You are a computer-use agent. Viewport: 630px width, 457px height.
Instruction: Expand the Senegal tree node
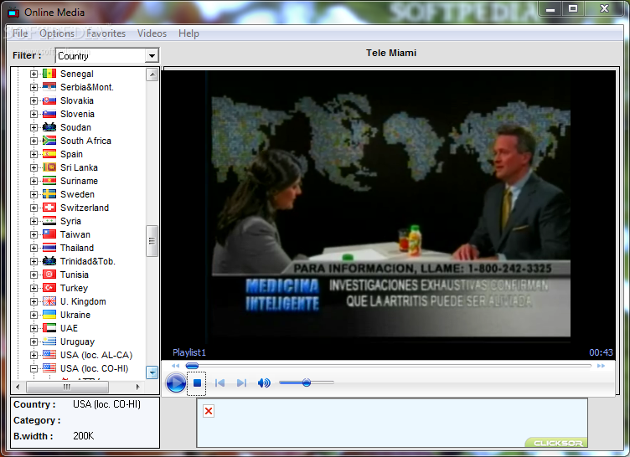(34, 74)
